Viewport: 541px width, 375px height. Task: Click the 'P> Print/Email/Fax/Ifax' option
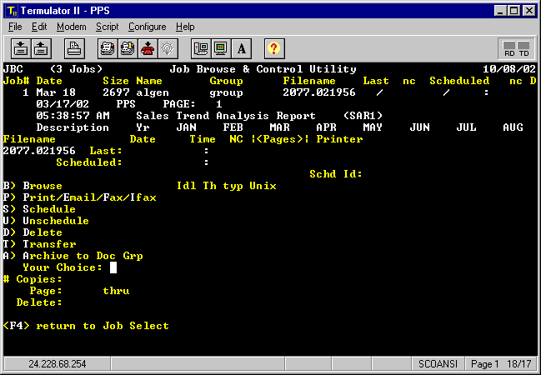80,197
